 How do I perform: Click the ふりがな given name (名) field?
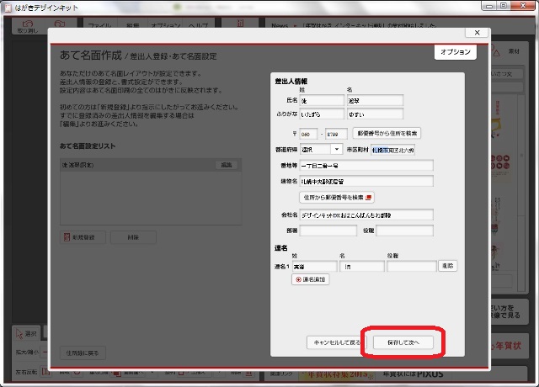point(373,114)
